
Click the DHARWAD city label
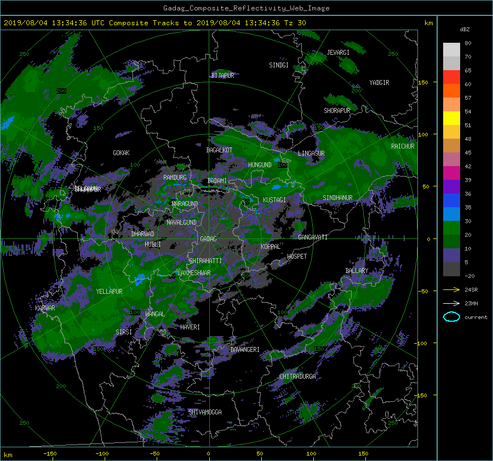point(143,234)
